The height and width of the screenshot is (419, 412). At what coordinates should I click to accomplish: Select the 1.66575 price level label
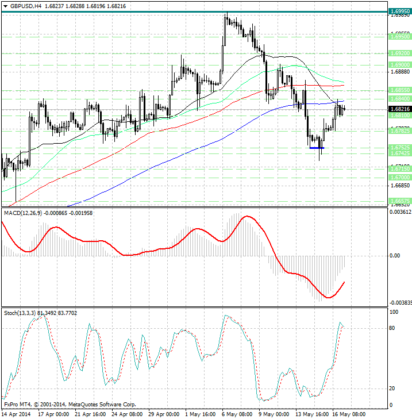[400, 201]
